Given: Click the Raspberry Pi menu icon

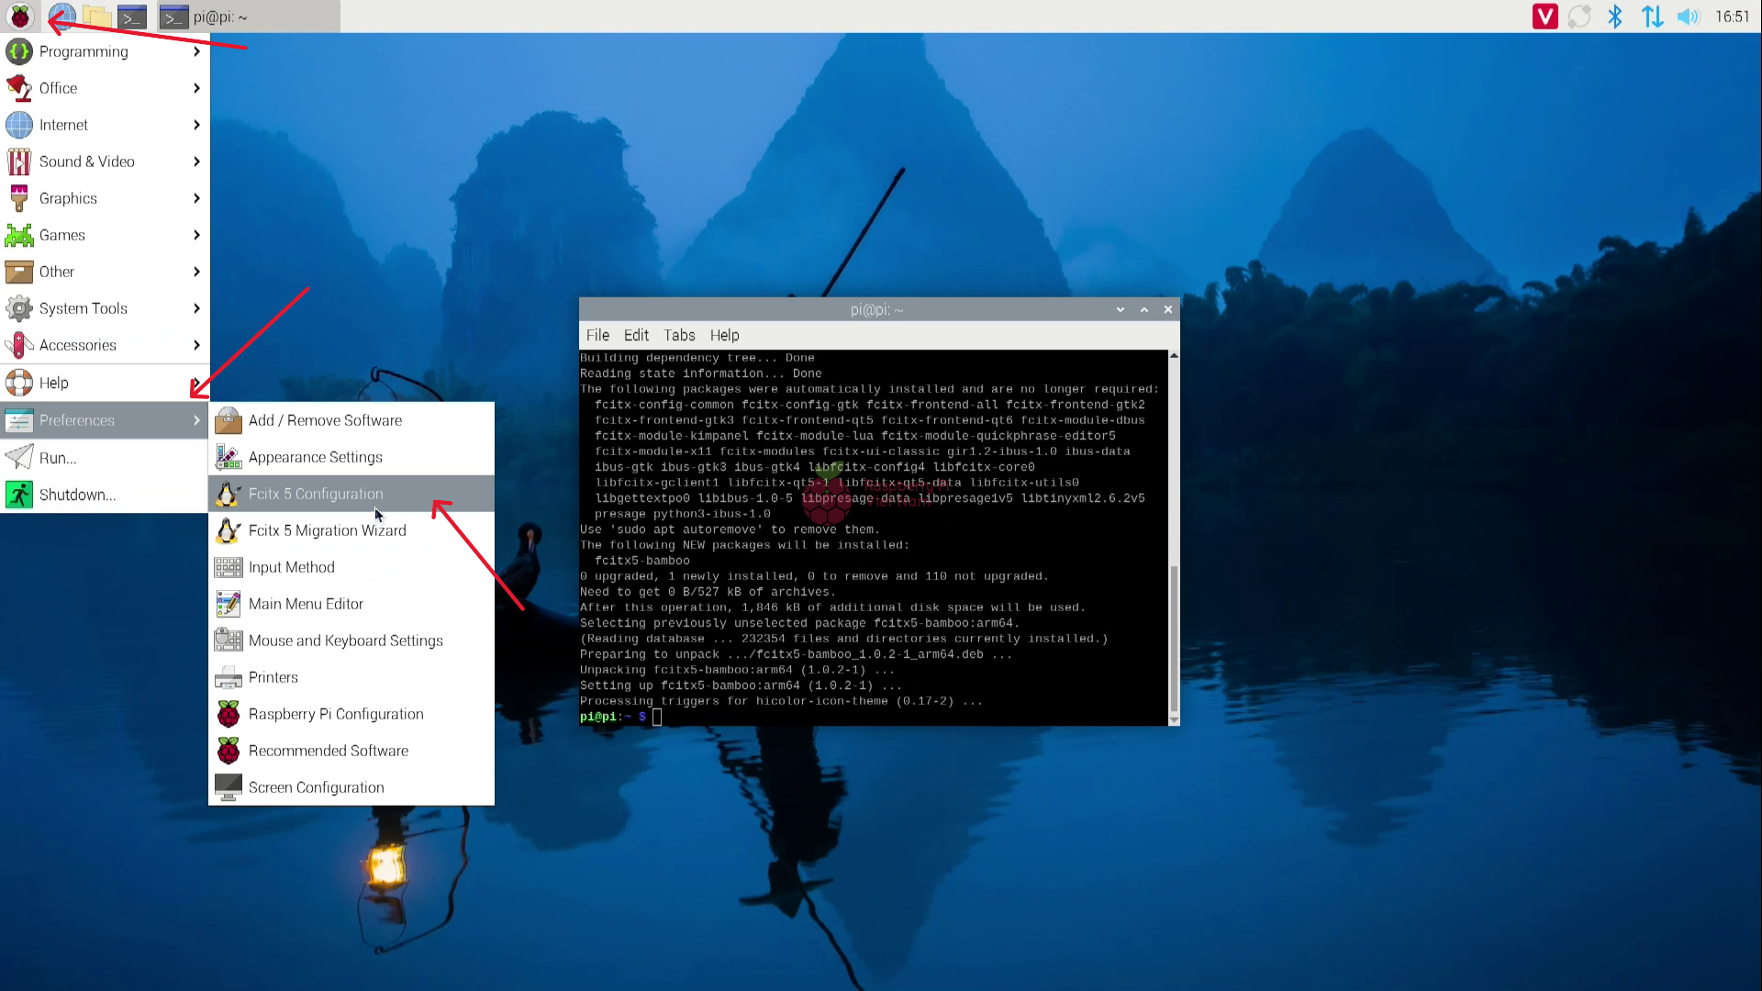Looking at the screenshot, I should (19, 17).
